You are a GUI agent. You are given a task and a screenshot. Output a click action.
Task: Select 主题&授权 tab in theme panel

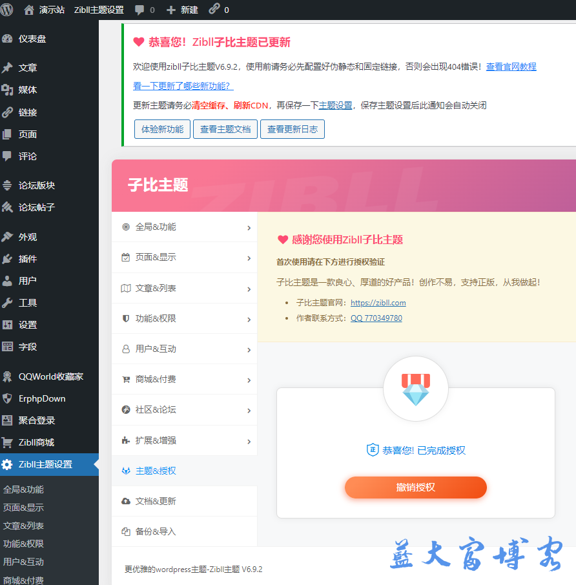point(184,471)
